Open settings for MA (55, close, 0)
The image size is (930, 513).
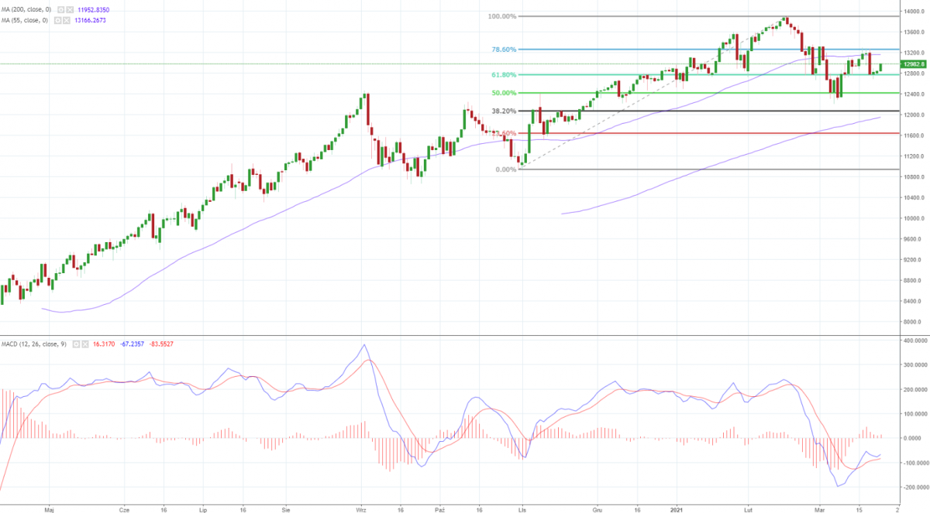click(x=57, y=20)
